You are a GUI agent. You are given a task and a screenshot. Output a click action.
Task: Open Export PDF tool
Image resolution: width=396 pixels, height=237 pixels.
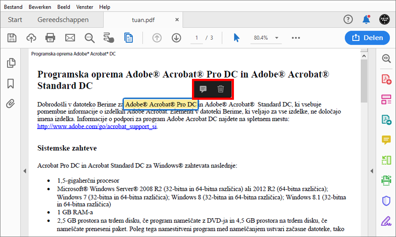click(386, 119)
